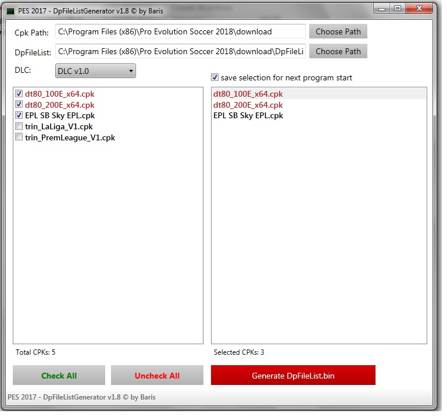
Task: Maximize the DpFileListGenerator window
Action: pyautogui.click(x=398, y=9)
